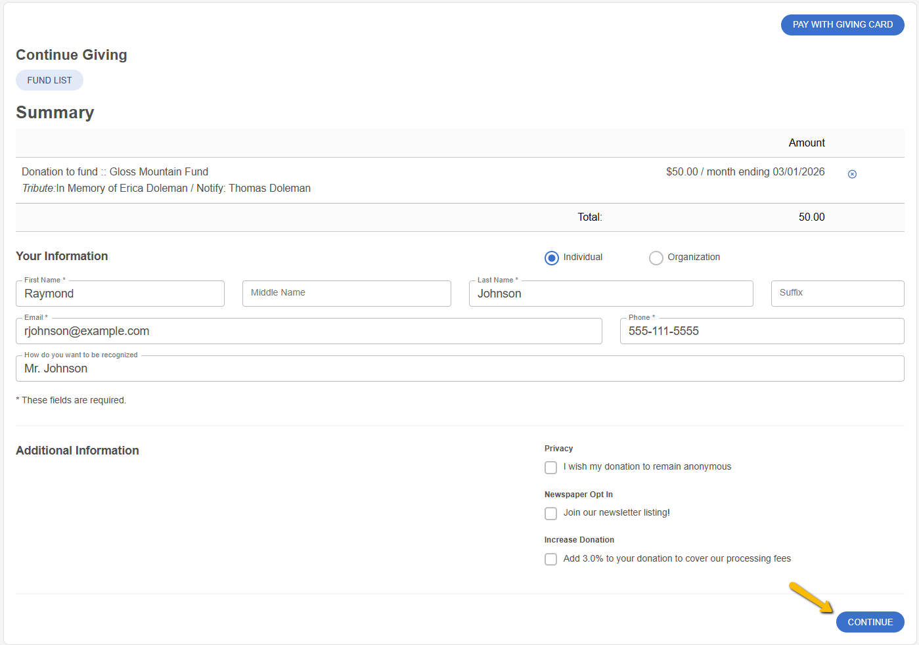
Task: Focus the Middle Name field
Action: [x=347, y=294]
